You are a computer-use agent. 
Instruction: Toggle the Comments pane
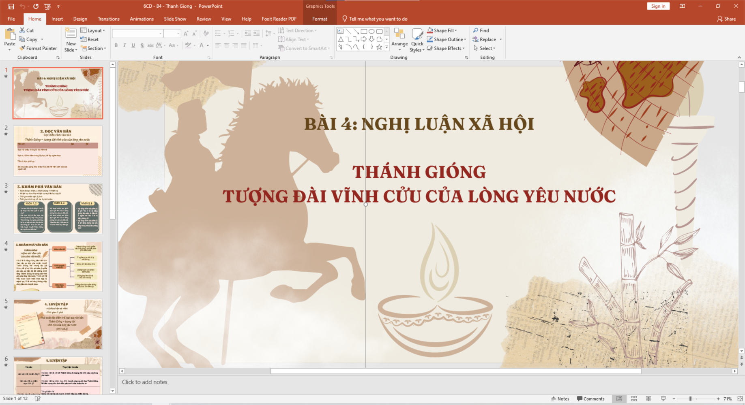pyautogui.click(x=590, y=399)
